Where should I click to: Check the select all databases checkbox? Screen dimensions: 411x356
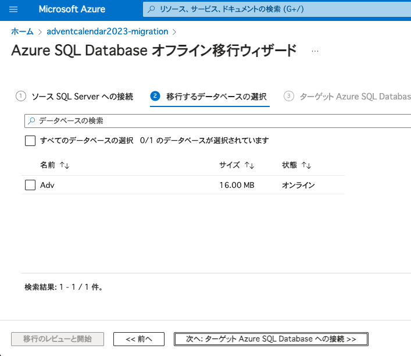[x=30, y=141]
